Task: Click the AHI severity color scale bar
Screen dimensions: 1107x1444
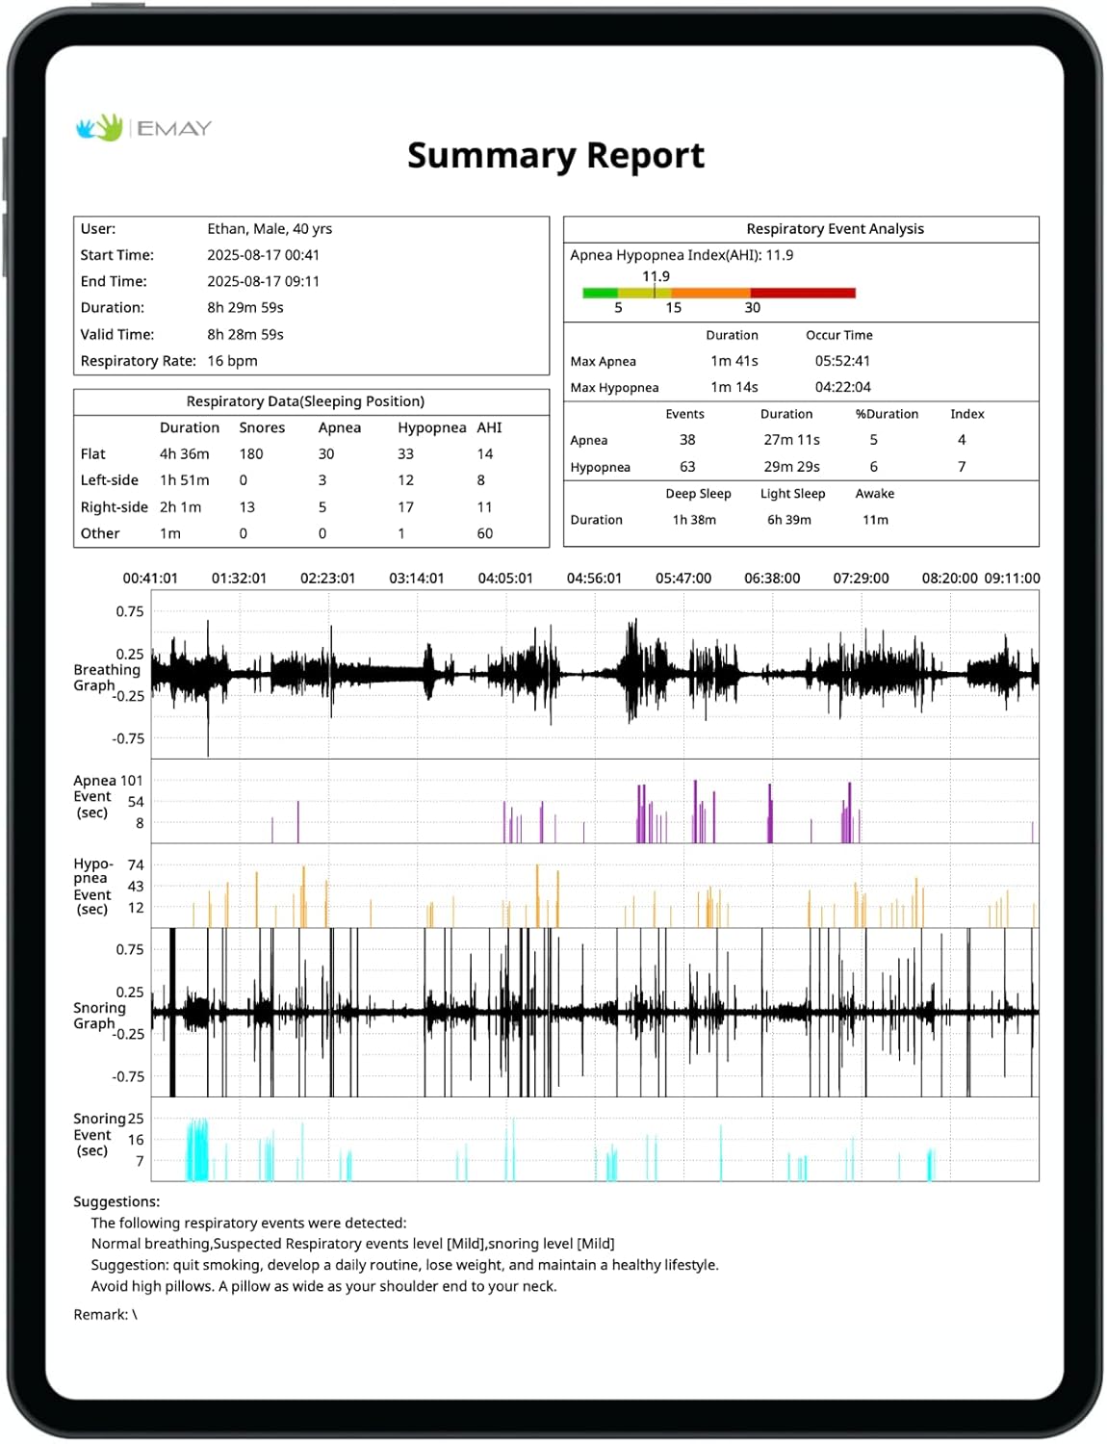Action: (718, 291)
